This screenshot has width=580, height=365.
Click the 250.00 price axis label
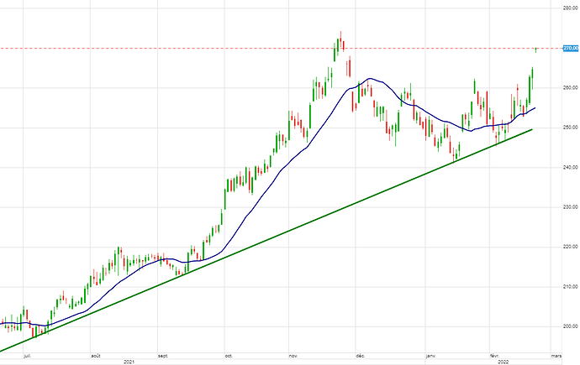[x=569, y=128]
